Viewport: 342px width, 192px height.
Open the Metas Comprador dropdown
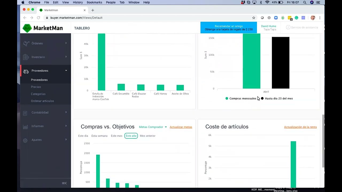coord(153,127)
